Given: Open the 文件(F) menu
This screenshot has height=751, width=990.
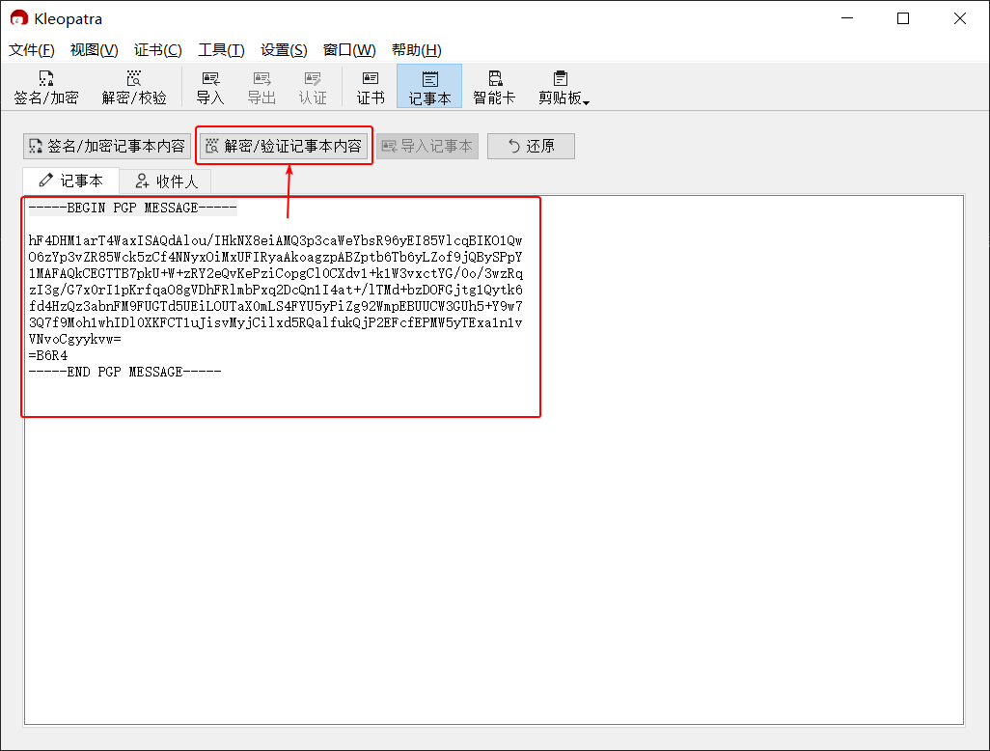Looking at the screenshot, I should (32, 50).
